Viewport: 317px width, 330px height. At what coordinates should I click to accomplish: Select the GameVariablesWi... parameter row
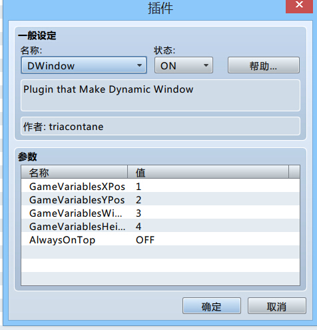(160, 213)
